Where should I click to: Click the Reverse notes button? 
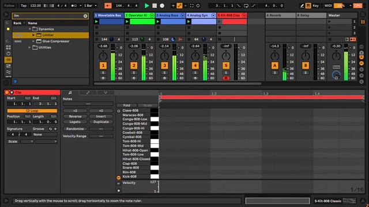tap(75, 116)
